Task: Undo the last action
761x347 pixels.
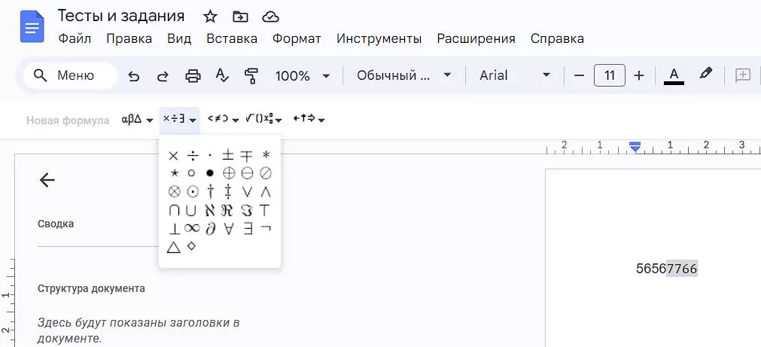Action: pos(133,76)
